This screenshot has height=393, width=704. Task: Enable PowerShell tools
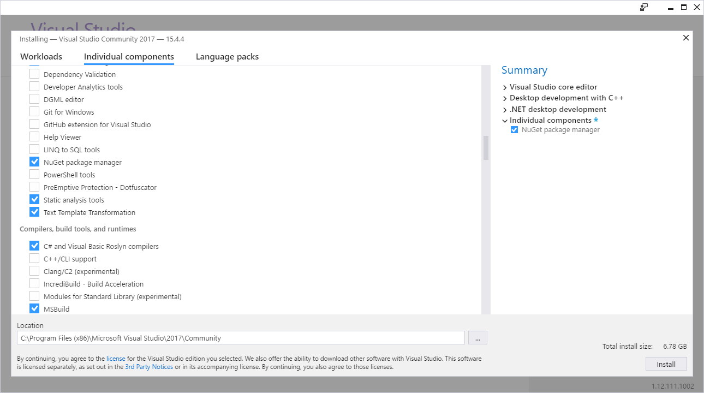[34, 174]
